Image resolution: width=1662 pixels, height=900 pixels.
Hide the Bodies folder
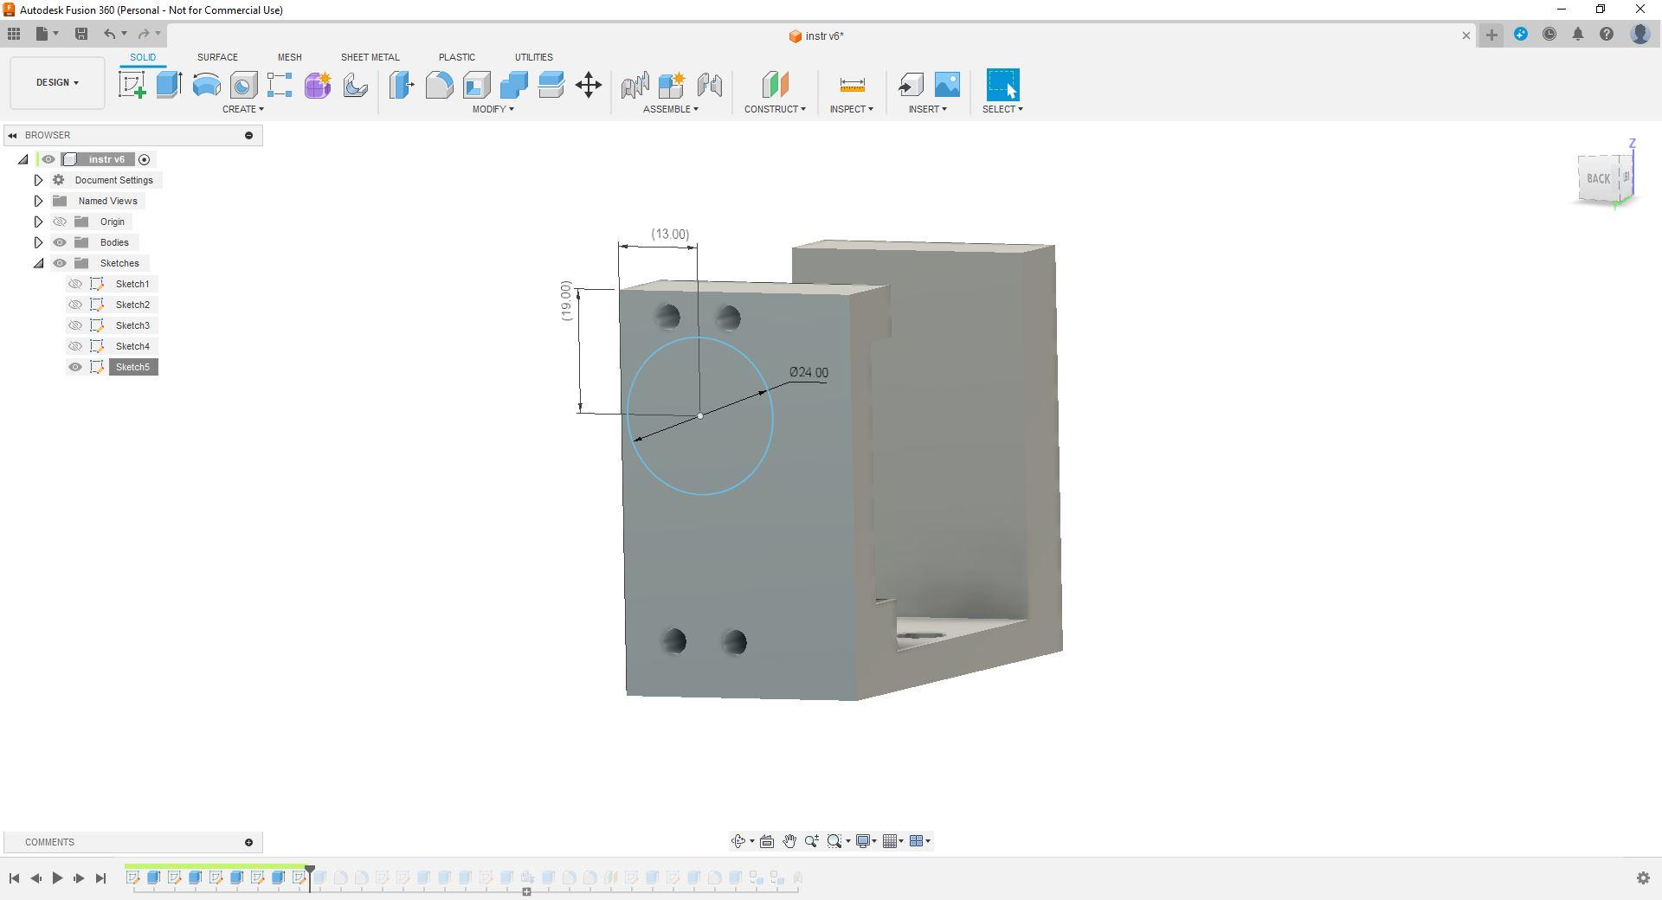click(x=60, y=242)
